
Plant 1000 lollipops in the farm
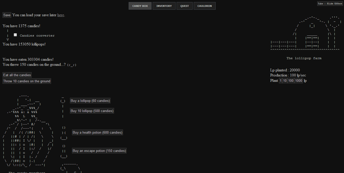[x=299, y=81]
